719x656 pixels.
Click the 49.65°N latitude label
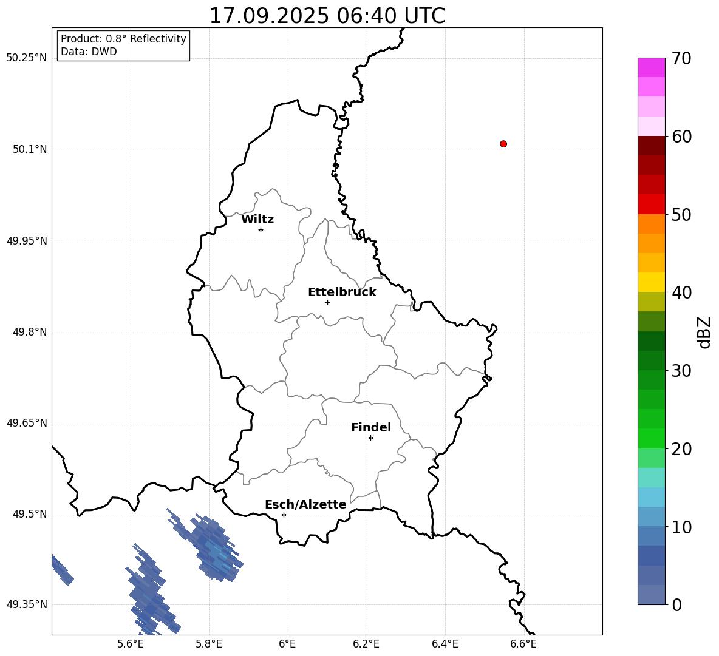(x=27, y=423)
